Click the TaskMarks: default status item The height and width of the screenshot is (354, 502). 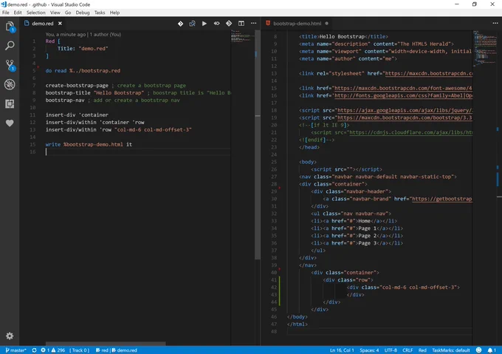(451, 350)
